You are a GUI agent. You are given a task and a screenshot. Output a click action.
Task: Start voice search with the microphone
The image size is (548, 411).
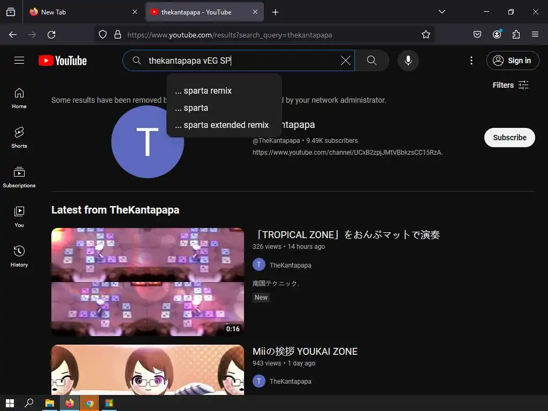point(408,60)
